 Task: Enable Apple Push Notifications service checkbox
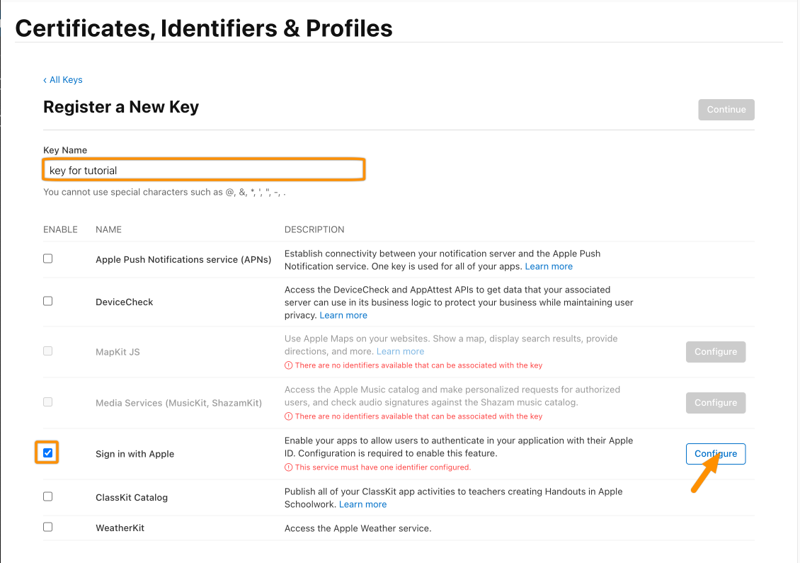pos(48,258)
